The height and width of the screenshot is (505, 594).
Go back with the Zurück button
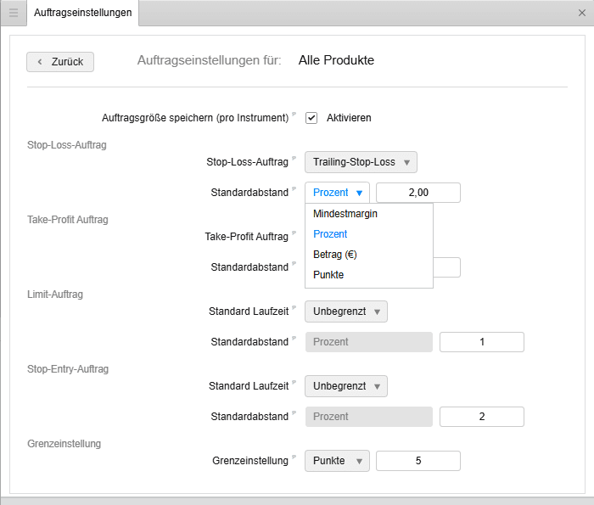point(60,62)
